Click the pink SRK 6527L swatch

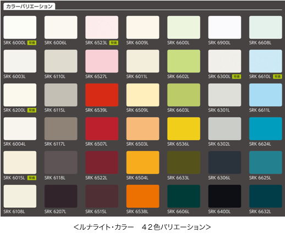(102, 61)
